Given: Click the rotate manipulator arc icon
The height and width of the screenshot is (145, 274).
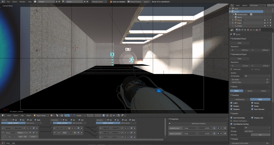Looking at the screenshot, I should point(71,115).
